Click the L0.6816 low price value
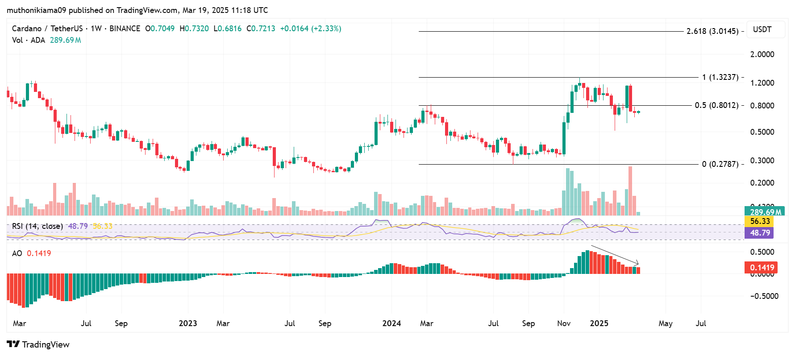Viewport: 795px width, 356px height. pyautogui.click(x=228, y=29)
